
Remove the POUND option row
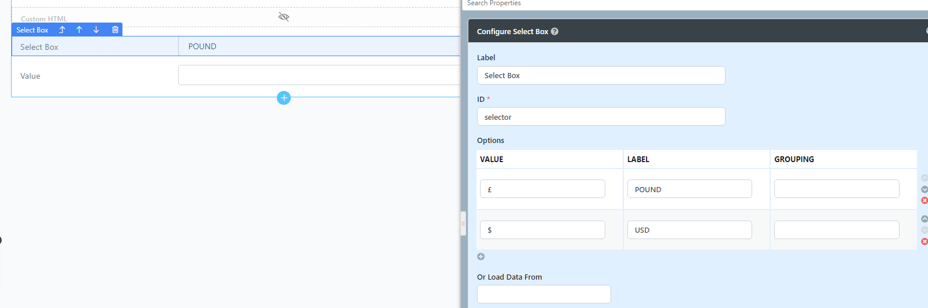point(925,200)
